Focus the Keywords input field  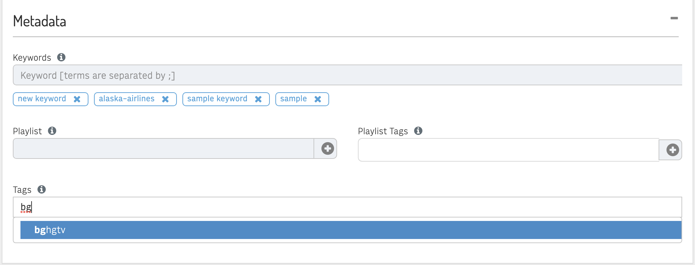coord(347,75)
